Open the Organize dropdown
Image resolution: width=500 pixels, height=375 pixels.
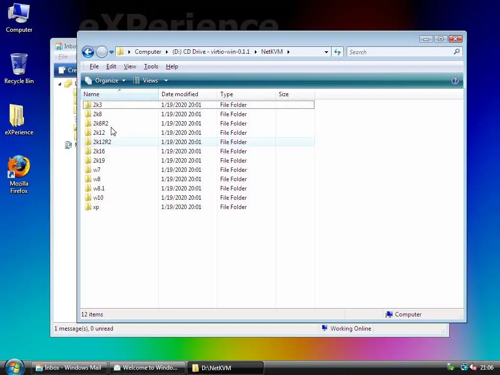tap(105, 81)
